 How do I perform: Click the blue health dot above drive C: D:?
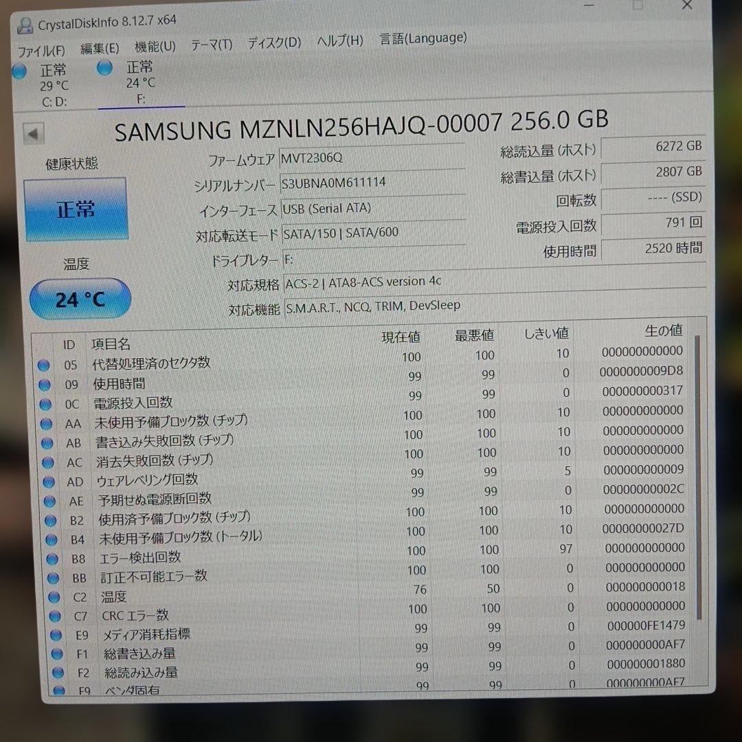(x=19, y=71)
